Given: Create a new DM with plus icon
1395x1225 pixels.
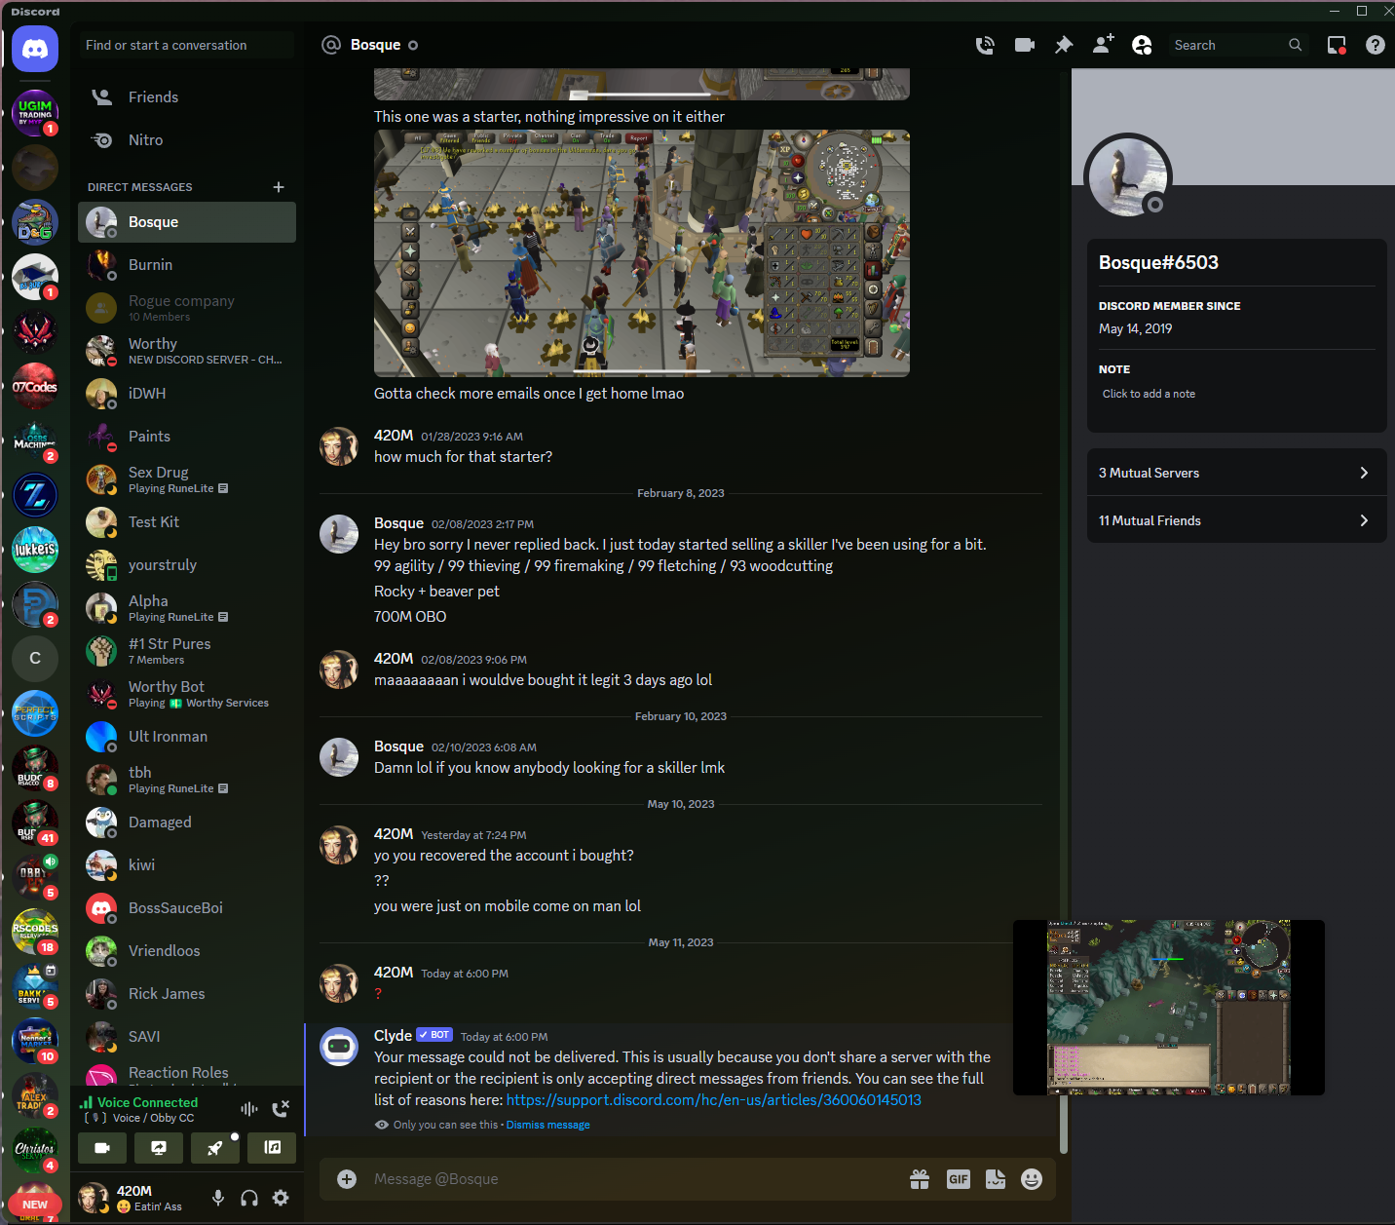Looking at the screenshot, I should (x=279, y=187).
